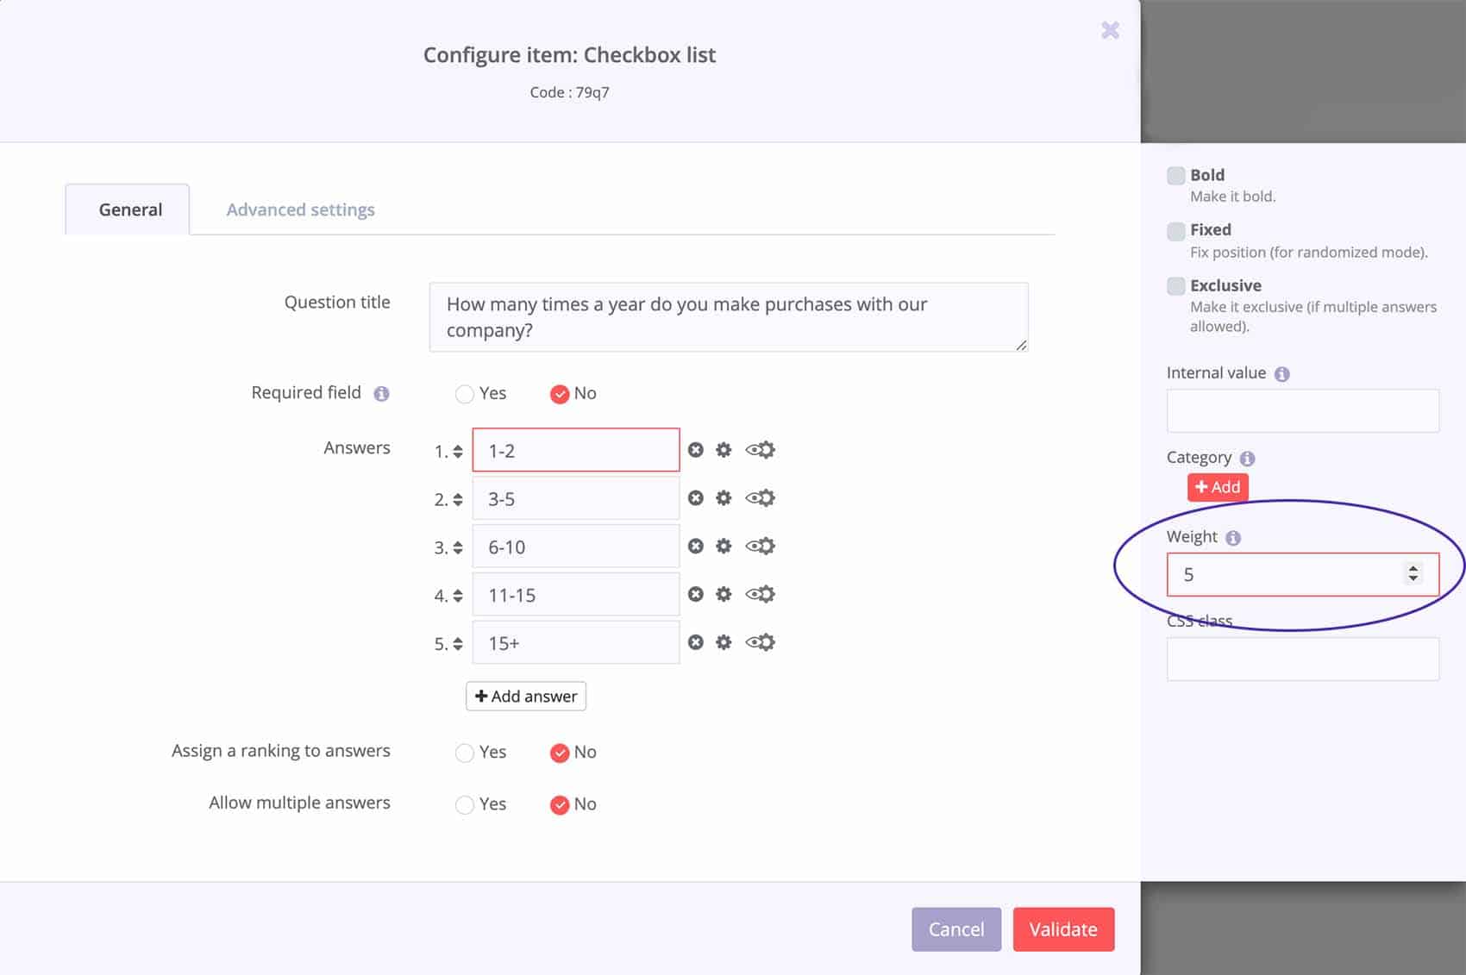The image size is (1466, 975).
Task: Open gear settings for answer 1-2
Action: [x=724, y=450]
